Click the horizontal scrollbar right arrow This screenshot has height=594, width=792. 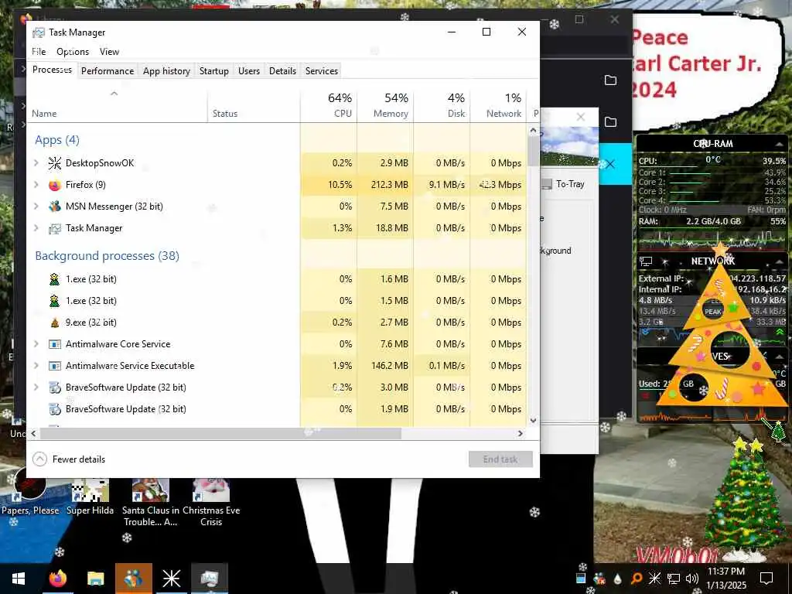(521, 433)
